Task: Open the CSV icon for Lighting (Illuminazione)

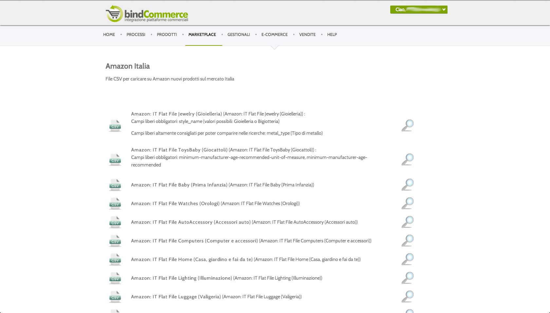Action: click(x=115, y=278)
